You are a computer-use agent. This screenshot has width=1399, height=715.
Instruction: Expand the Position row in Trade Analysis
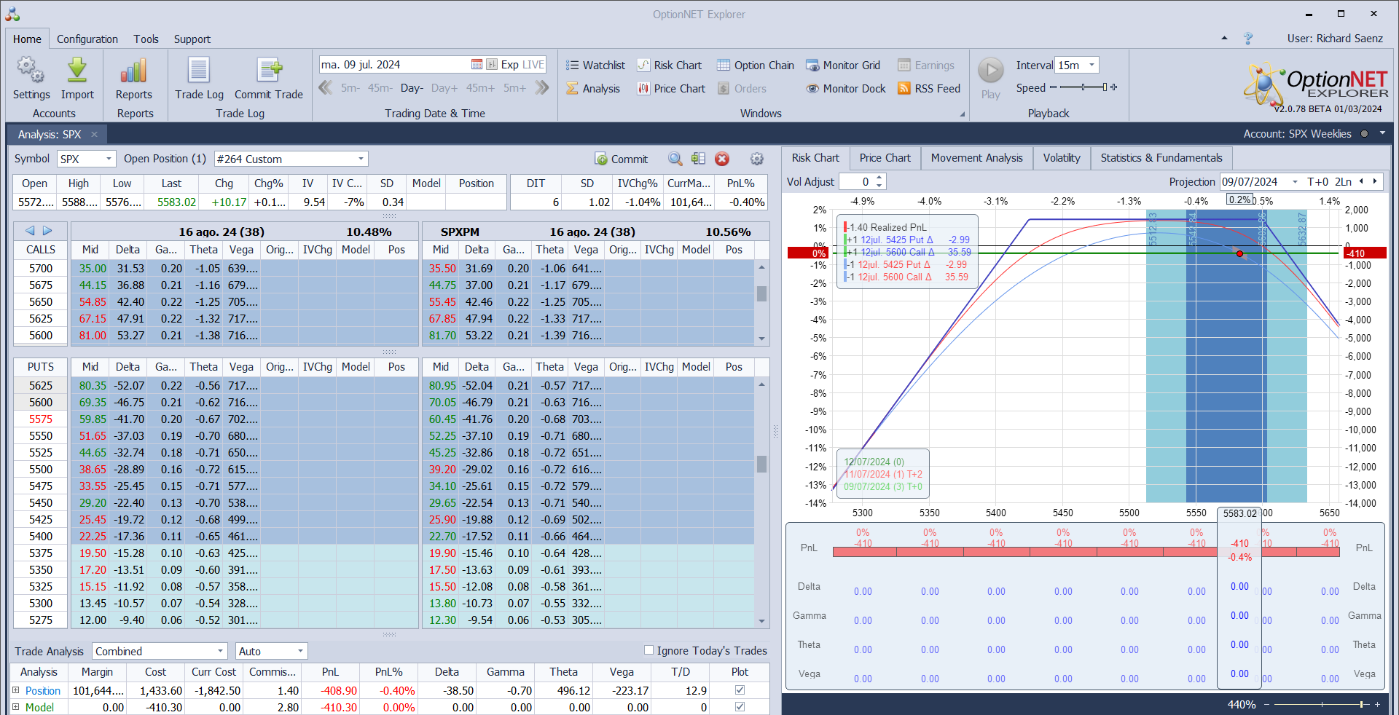point(15,690)
